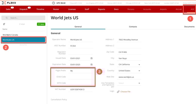Switch to the Contacts tab
Image resolution: width=196 pixels, height=104 pixels.
pyautogui.click(x=133, y=26)
